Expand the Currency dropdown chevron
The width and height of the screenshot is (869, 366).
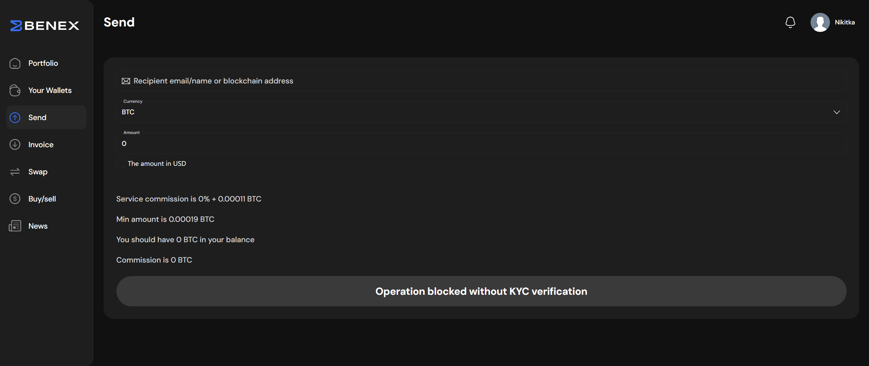(x=836, y=112)
